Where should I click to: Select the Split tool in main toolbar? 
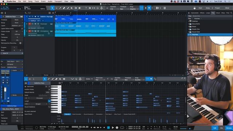tap(60, 8)
